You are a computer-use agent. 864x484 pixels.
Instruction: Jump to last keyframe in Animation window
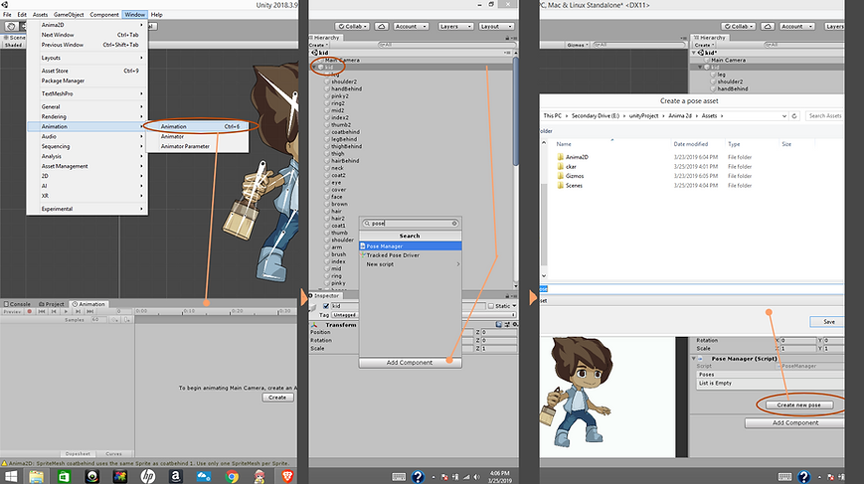point(90,311)
